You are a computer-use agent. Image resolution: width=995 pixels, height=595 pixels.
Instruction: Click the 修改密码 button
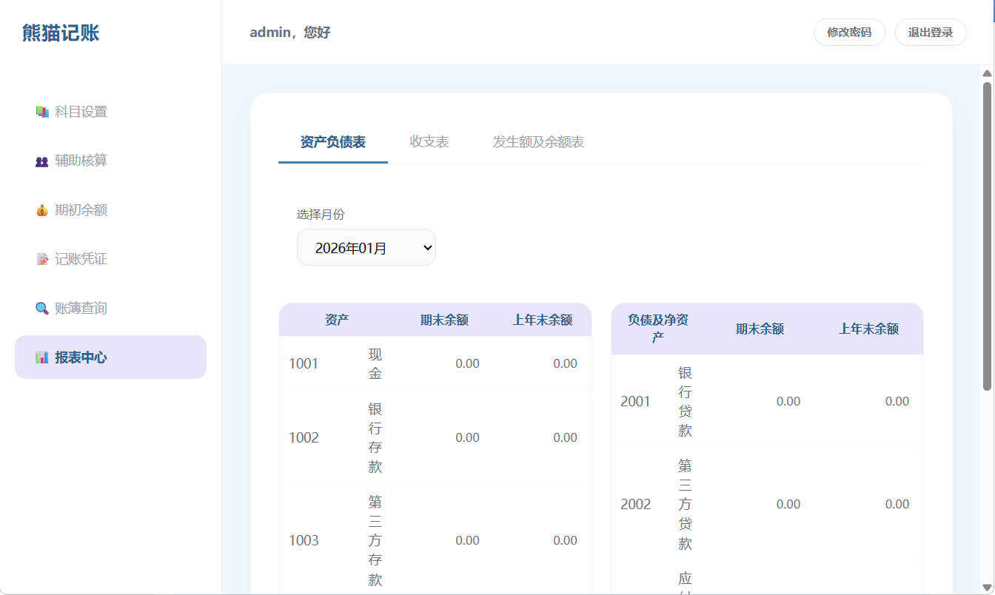849,33
